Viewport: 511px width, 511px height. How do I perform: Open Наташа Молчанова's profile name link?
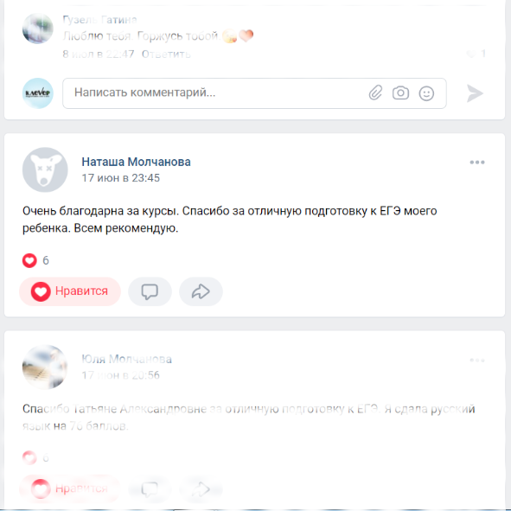[136, 162]
